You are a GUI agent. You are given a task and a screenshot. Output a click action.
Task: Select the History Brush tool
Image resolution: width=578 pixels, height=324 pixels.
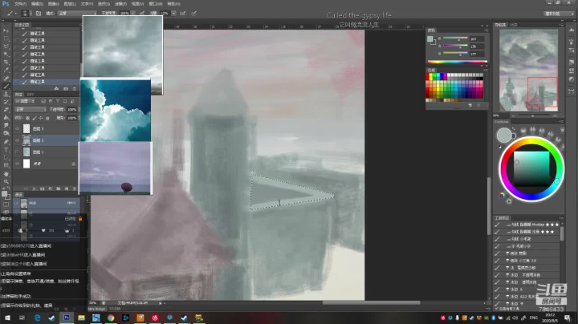(x=6, y=102)
